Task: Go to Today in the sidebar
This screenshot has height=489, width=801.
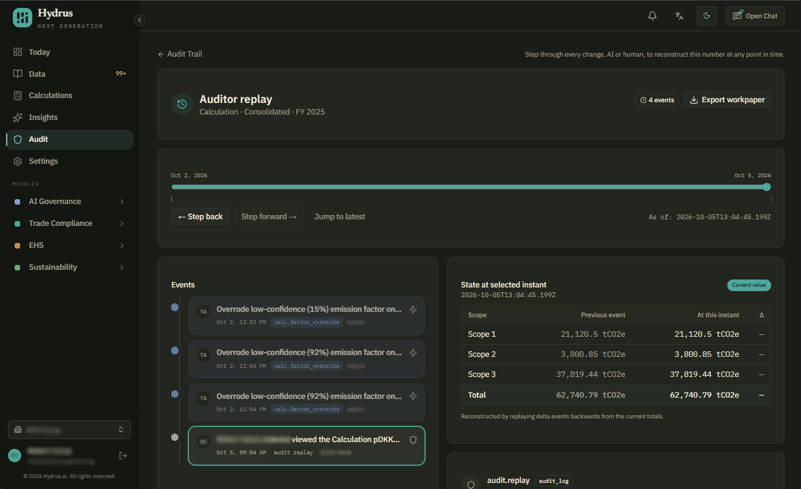Action: 69,52
